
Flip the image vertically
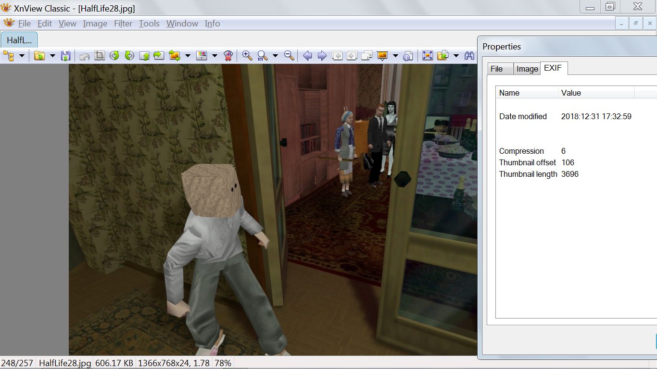(x=144, y=56)
